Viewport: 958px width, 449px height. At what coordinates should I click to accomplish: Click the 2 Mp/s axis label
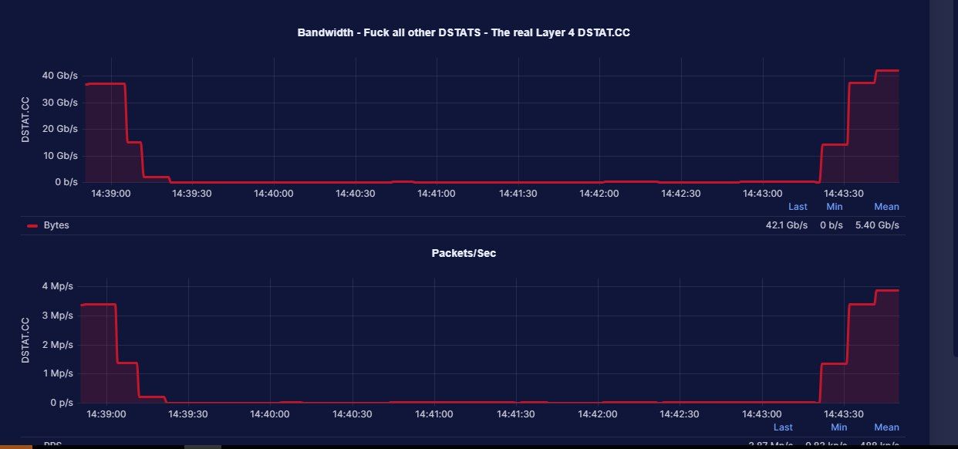click(x=57, y=344)
